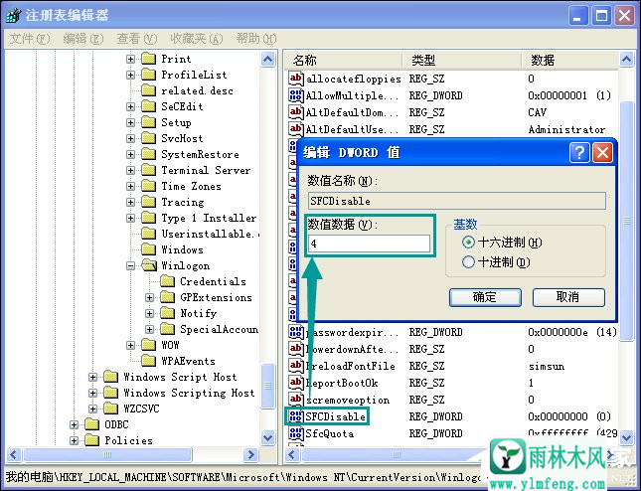Click the passwordexpir DWORD value icon
This screenshot has width=641, height=491.
(x=295, y=332)
